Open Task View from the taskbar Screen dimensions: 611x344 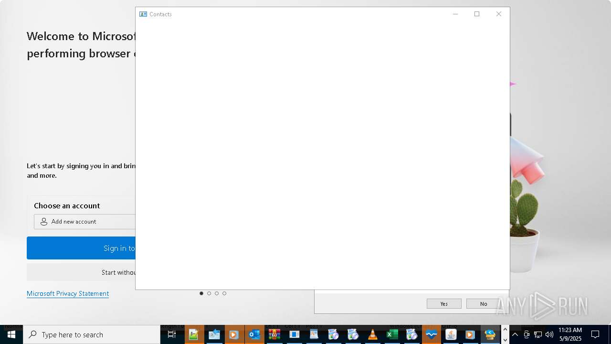tap(172, 334)
